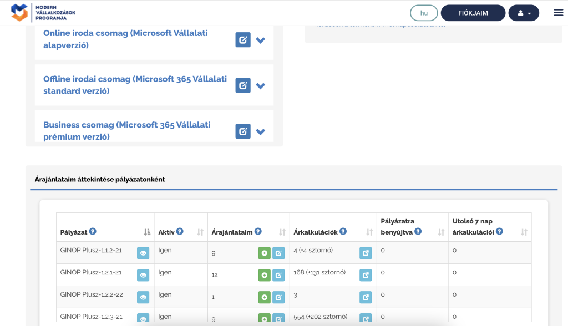Collapse the Business csomag section chevron
568x326 pixels.
pos(260,131)
